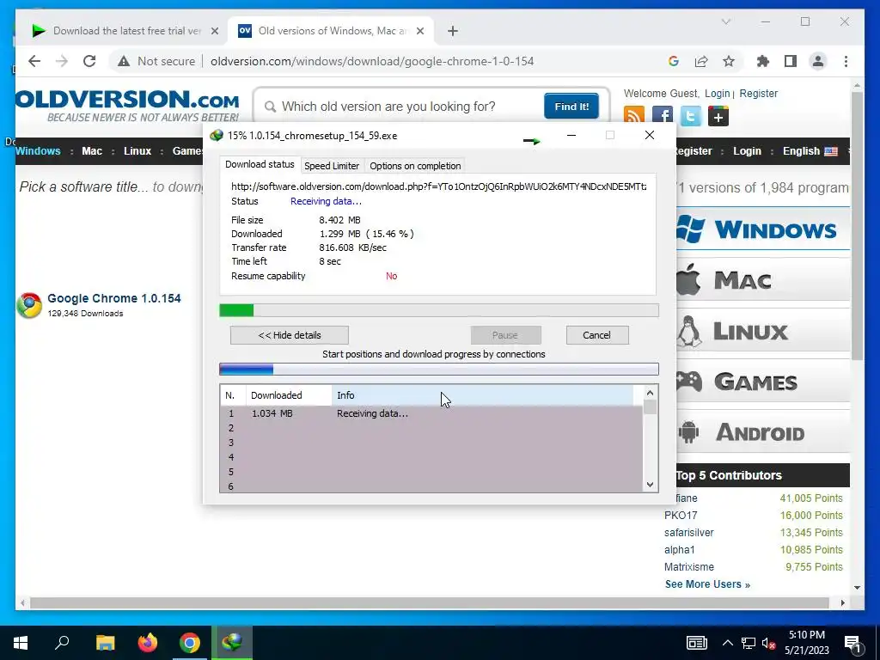This screenshot has height=660, width=880.
Task: Open the Chrome extensions puzzle icon
Action: (x=763, y=61)
